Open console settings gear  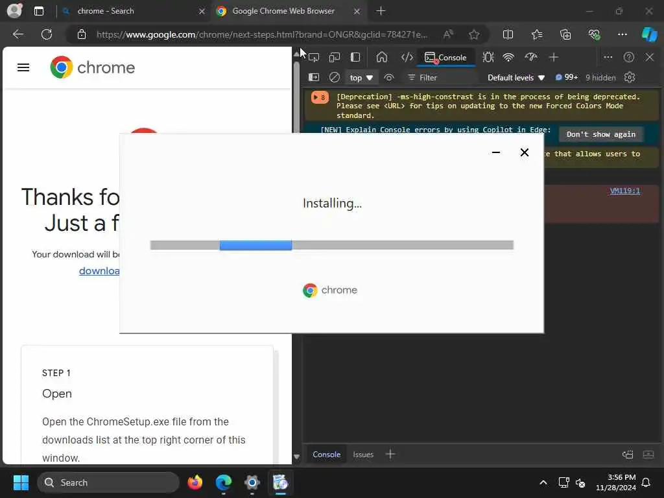pyautogui.click(x=630, y=78)
